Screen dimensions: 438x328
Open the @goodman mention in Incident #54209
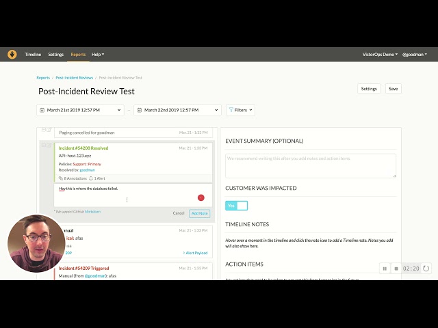point(95,276)
